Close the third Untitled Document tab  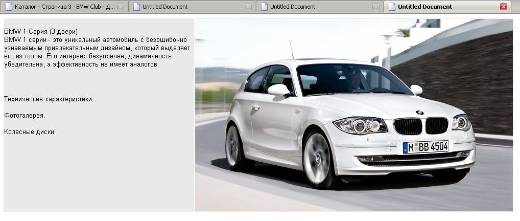[376, 7]
